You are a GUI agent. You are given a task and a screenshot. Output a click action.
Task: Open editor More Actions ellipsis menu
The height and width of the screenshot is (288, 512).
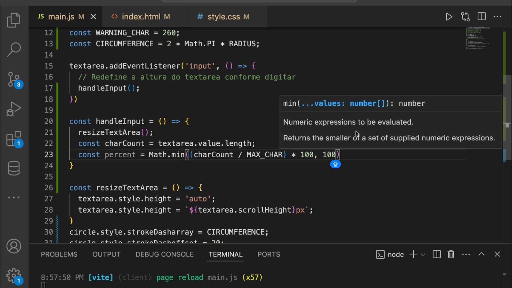point(497,17)
